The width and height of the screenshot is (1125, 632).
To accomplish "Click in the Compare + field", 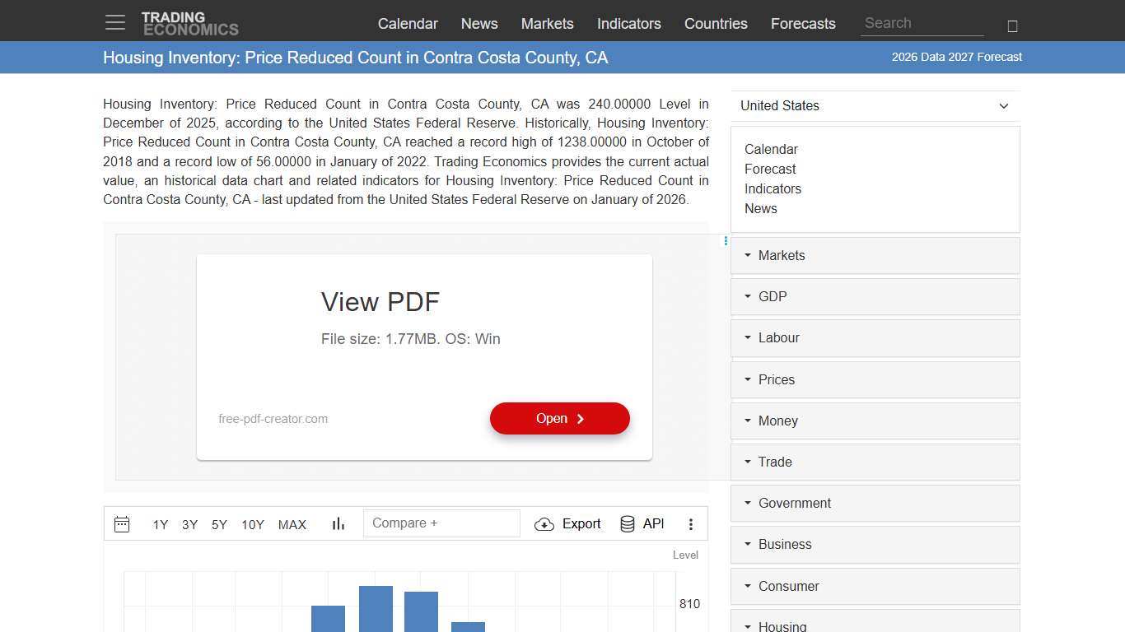I will [441, 523].
